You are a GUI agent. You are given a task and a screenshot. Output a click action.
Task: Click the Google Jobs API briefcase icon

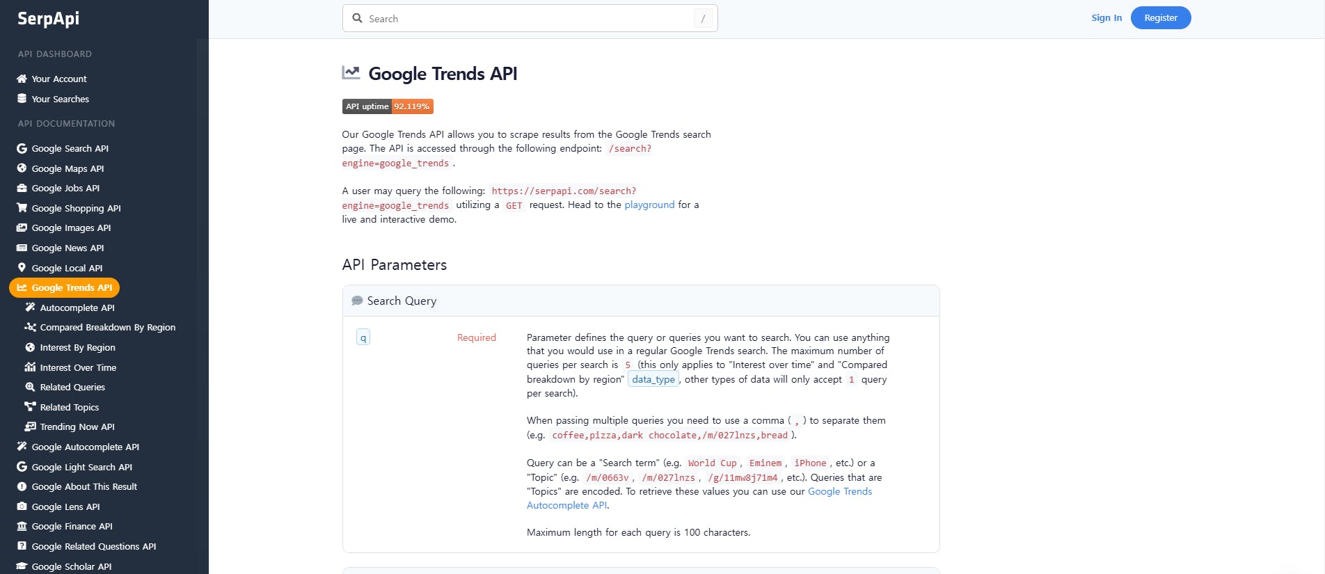(x=22, y=188)
